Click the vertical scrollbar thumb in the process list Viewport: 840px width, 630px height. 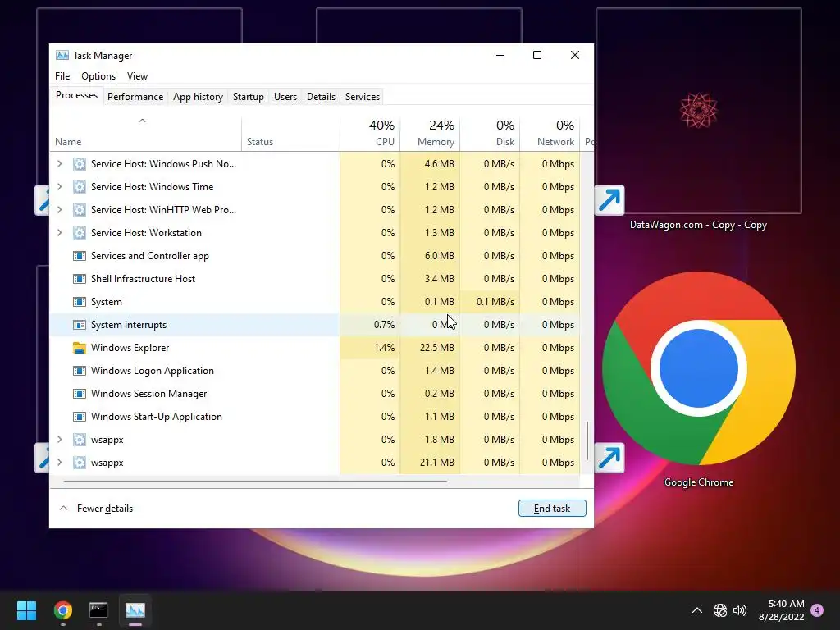click(x=587, y=441)
